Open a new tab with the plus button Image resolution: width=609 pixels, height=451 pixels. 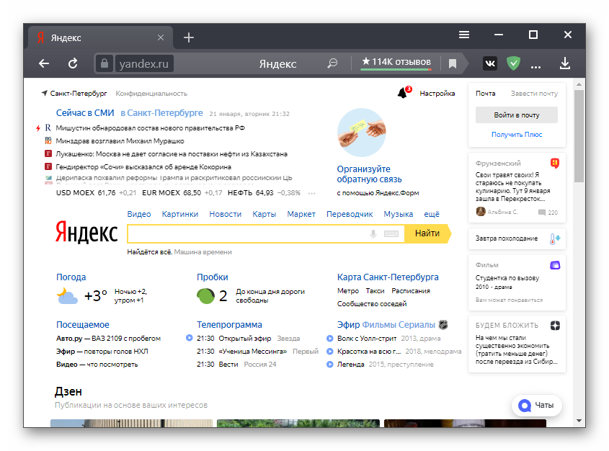[x=189, y=37]
